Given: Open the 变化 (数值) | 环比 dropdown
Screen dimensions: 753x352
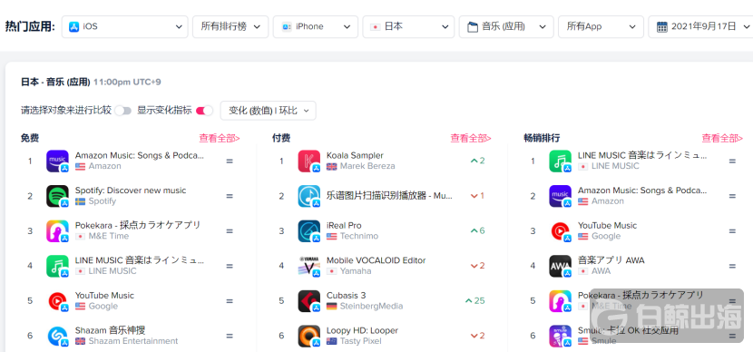Looking at the screenshot, I should coord(268,111).
